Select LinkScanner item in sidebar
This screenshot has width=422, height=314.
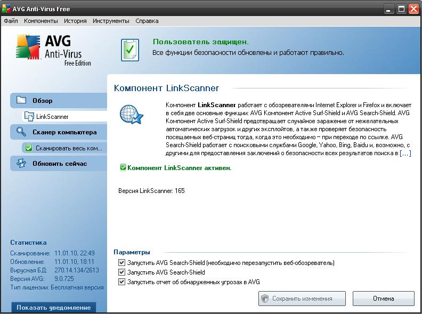[64, 116]
